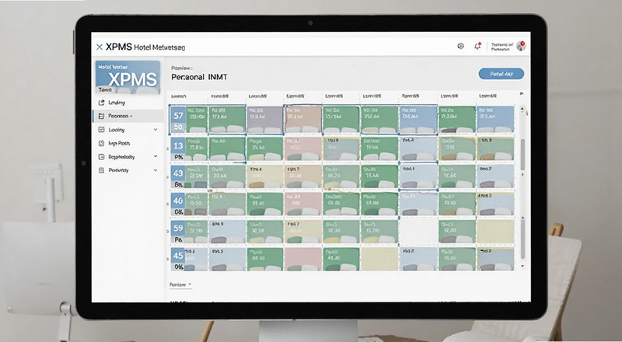Select the pink booking cell in row 13
Image resolution: width=622 pixels, height=342 pixels.
click(x=303, y=148)
